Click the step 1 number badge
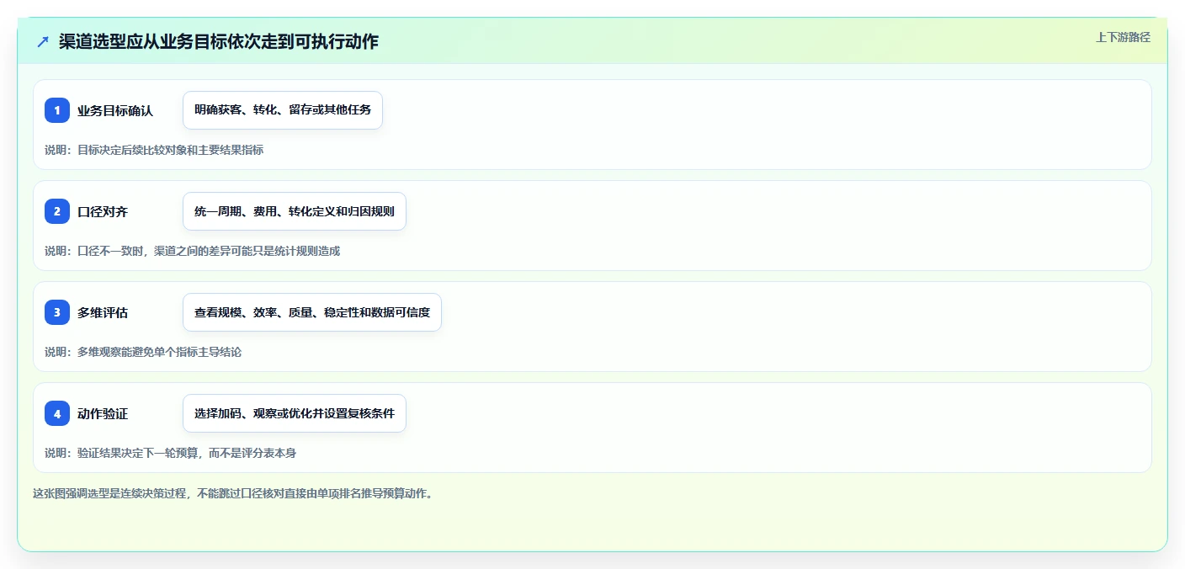Image resolution: width=1185 pixels, height=569 pixels. [57, 110]
